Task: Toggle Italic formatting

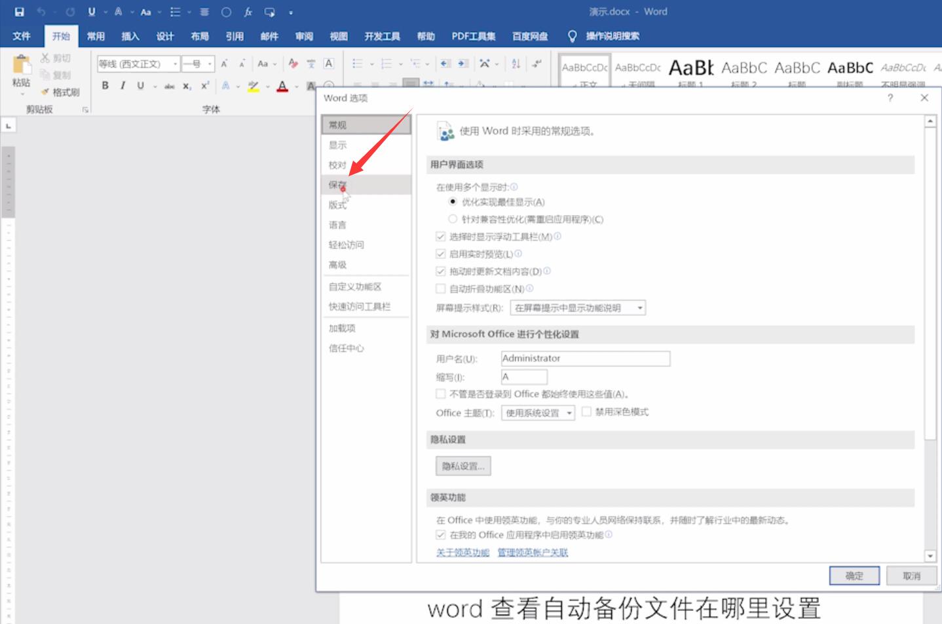Action: coord(122,85)
